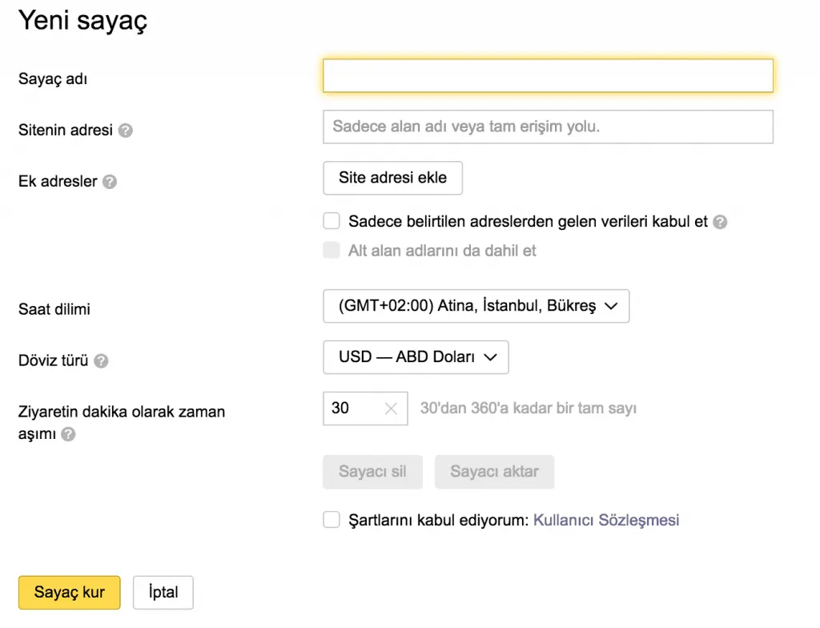The width and height of the screenshot is (820, 628).
Task: Click Sayacı sil button
Action: 372,472
